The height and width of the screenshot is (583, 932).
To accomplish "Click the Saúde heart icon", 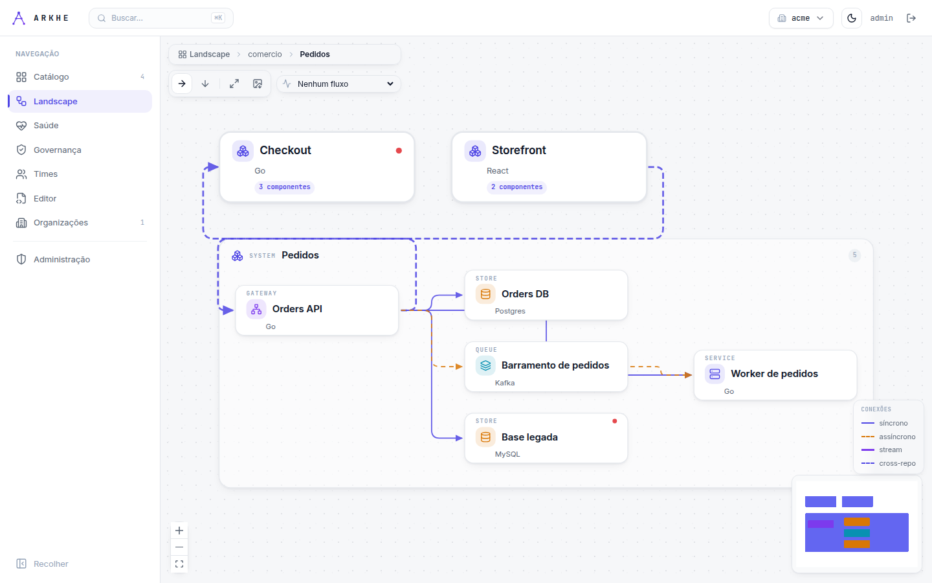I will [21, 126].
